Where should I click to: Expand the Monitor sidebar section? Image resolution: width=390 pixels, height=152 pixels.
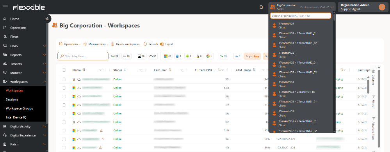click(x=44, y=73)
